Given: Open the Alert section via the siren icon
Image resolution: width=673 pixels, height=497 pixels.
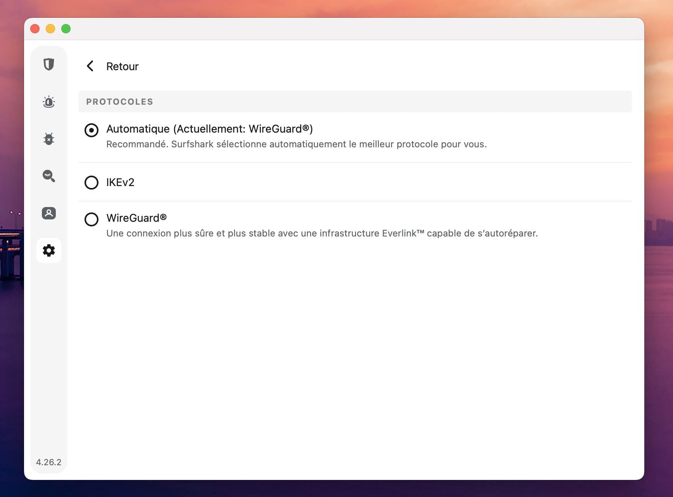Looking at the screenshot, I should pyautogui.click(x=49, y=102).
